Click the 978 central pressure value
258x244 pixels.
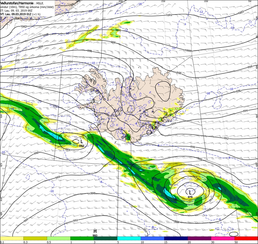(190, 197)
